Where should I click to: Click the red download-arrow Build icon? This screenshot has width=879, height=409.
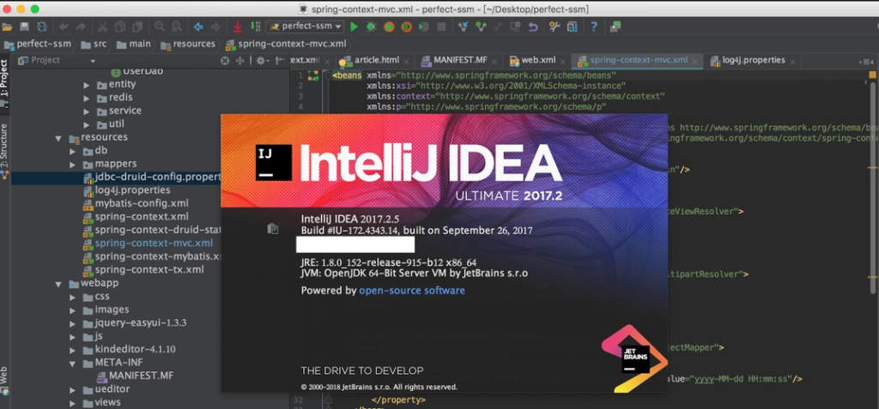tap(237, 27)
